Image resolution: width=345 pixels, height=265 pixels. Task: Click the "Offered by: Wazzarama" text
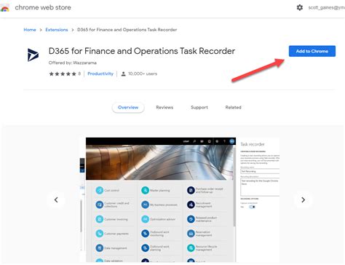(73, 63)
